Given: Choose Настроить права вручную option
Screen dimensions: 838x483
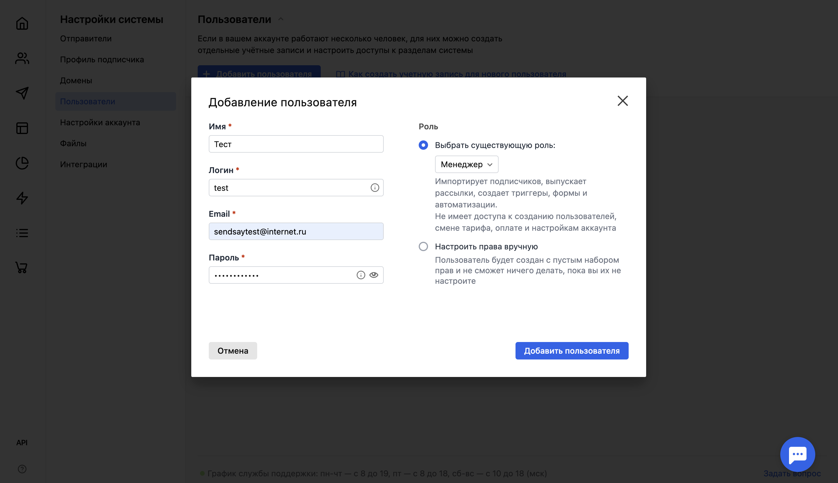Looking at the screenshot, I should [x=423, y=246].
